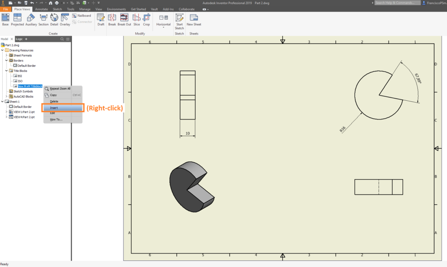Open the Vault ribbon tab

154,9
